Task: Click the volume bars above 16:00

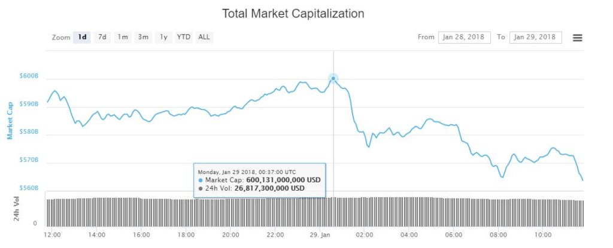Action: [141, 212]
